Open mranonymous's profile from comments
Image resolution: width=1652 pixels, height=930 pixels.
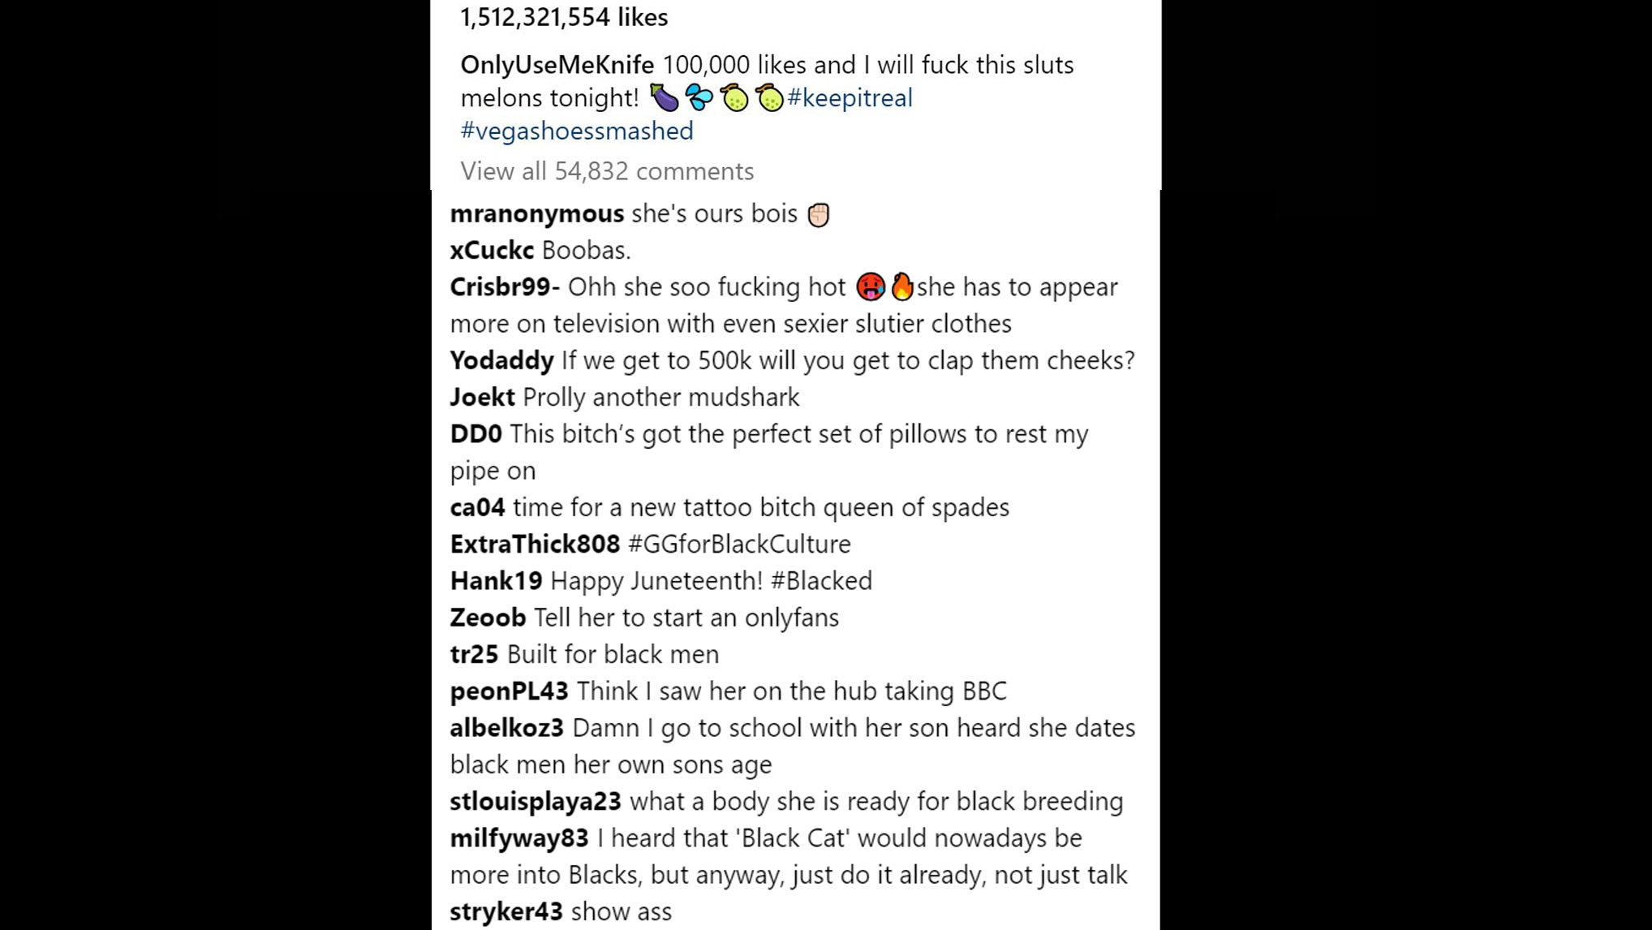click(536, 213)
